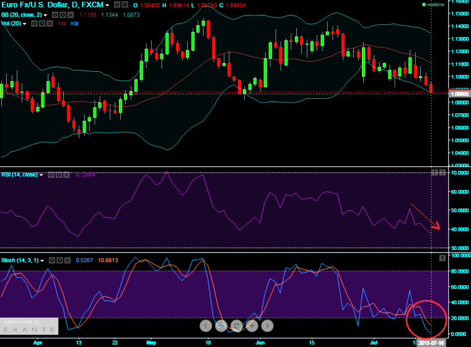Click the 1.15000 price axis label

point(460,14)
